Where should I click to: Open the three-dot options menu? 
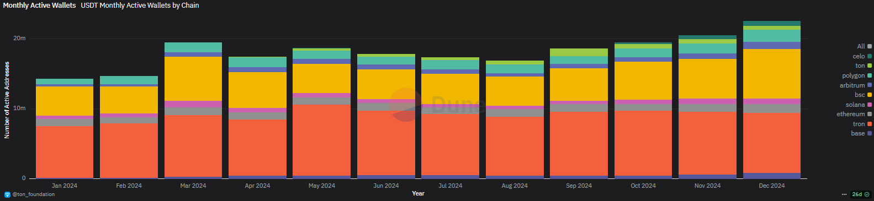click(844, 194)
